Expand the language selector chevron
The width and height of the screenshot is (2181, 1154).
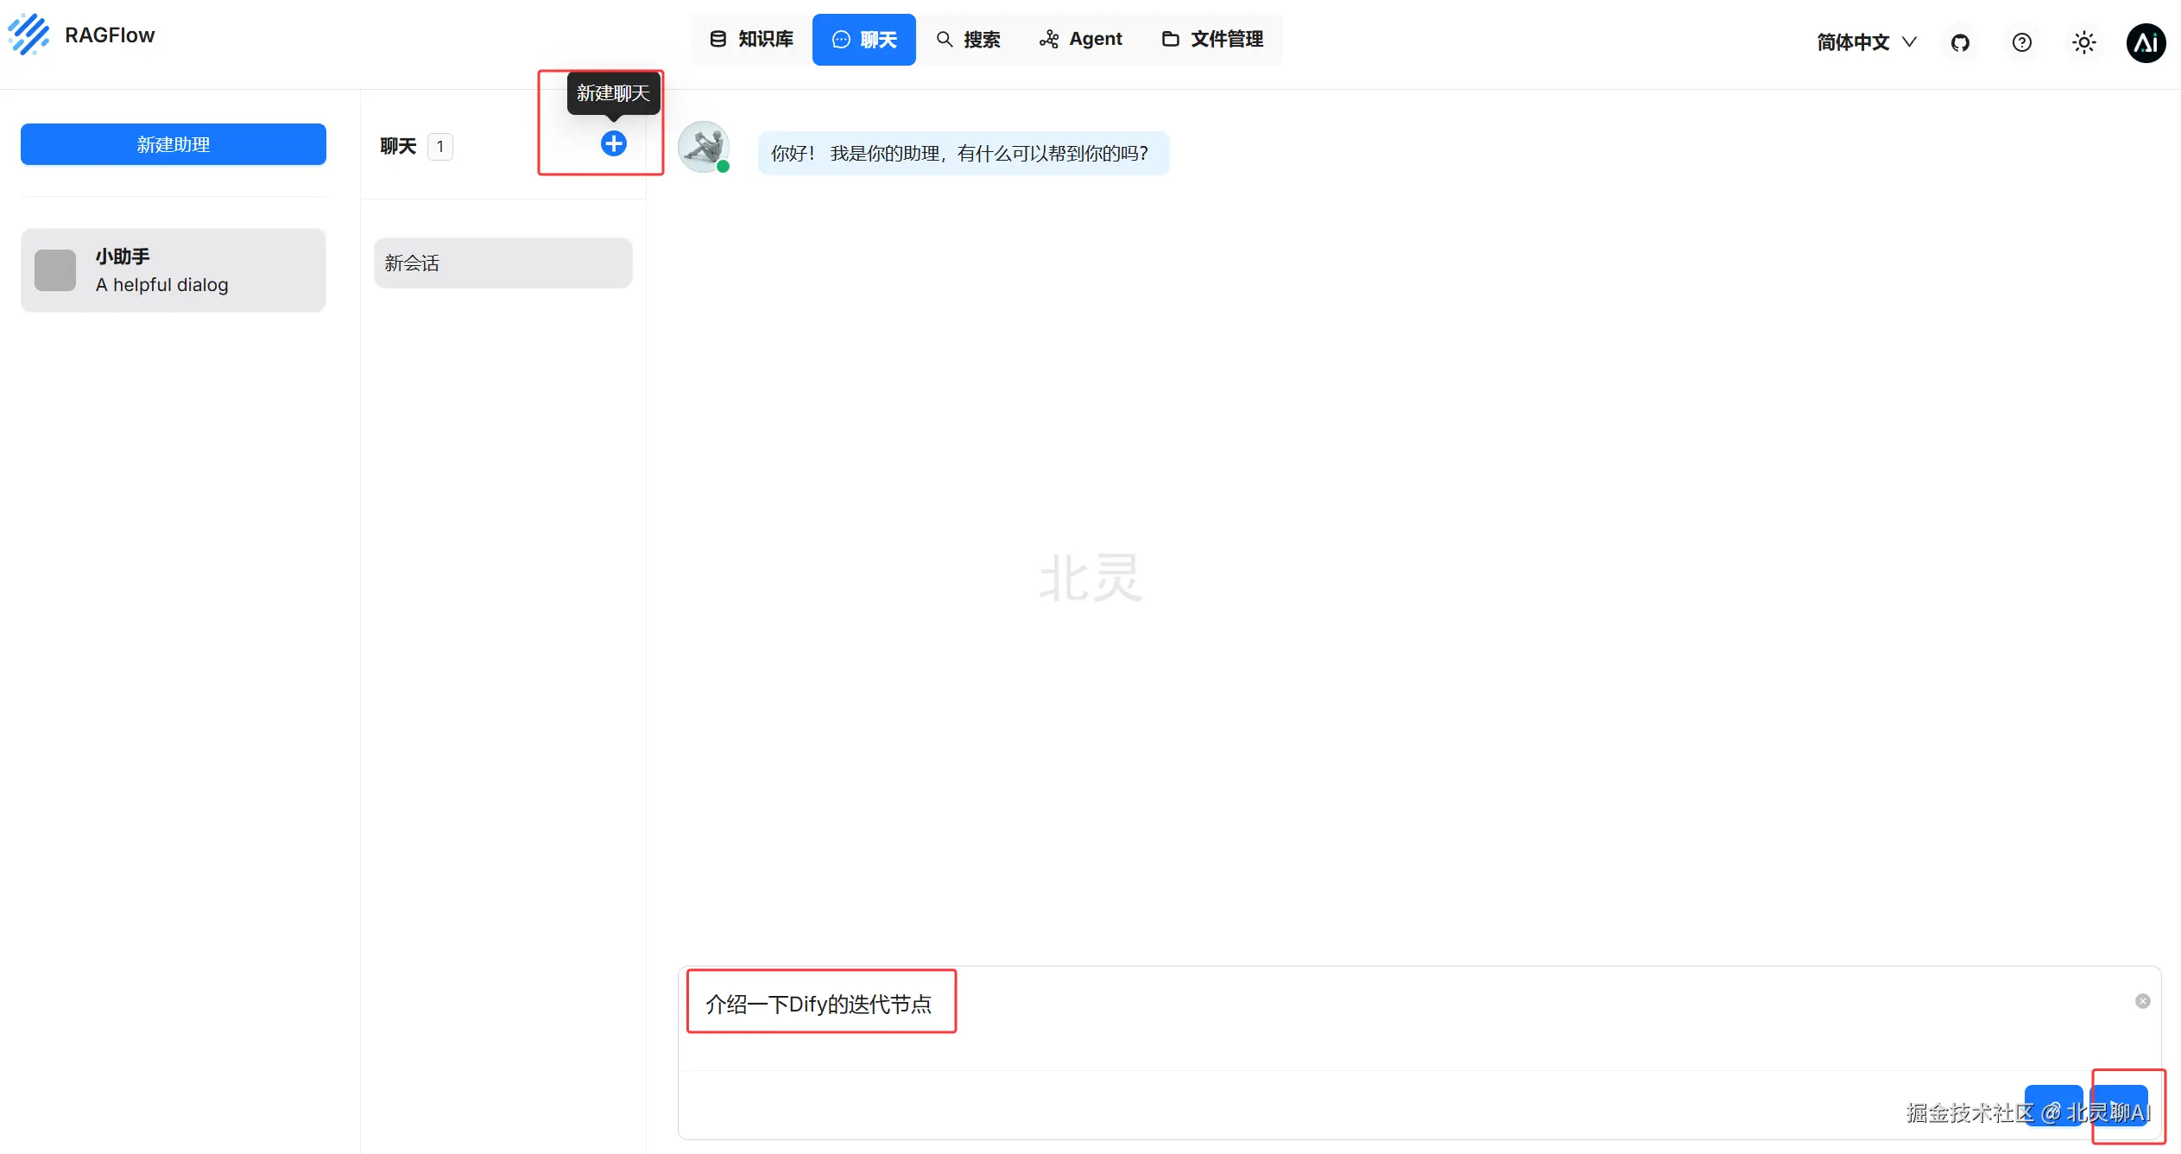1911,41
